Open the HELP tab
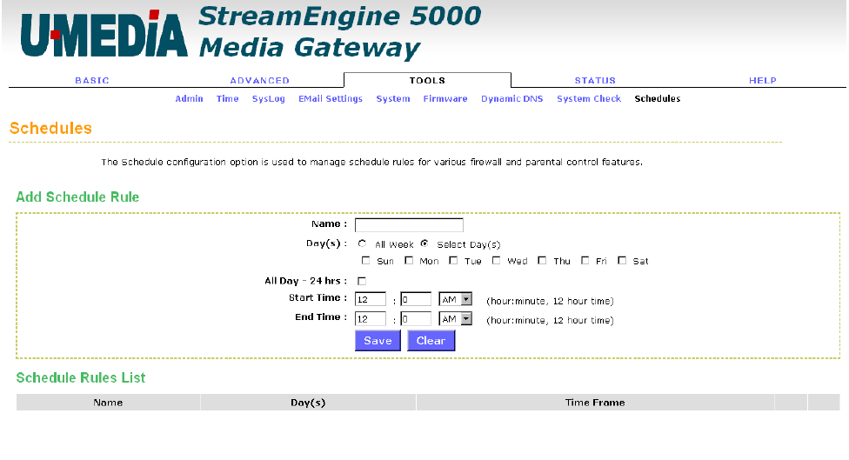Viewport: 849px width, 460px height. click(x=762, y=80)
